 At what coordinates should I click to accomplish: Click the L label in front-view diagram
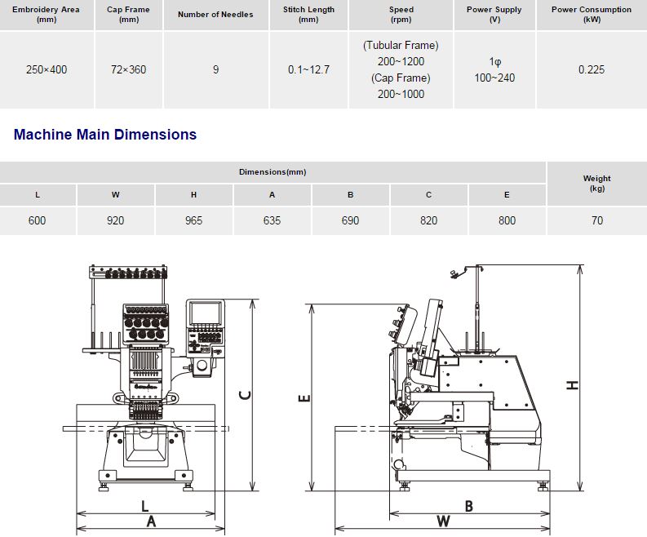pyautogui.click(x=145, y=506)
